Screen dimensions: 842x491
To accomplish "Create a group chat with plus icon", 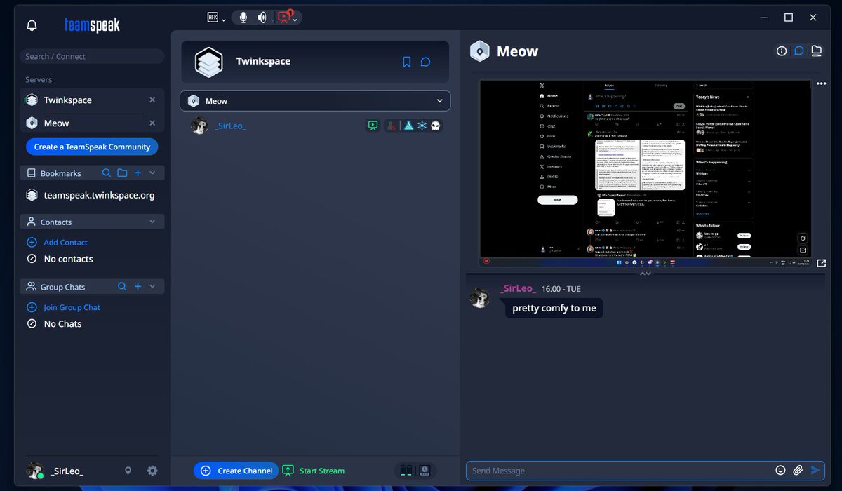I will tap(138, 286).
